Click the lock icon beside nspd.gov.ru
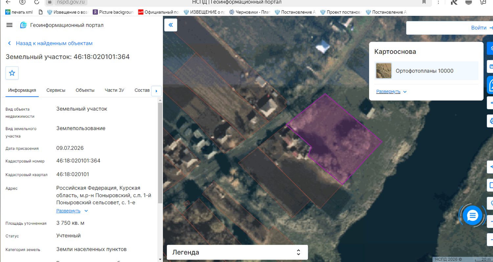493x262 pixels. pos(49,2)
